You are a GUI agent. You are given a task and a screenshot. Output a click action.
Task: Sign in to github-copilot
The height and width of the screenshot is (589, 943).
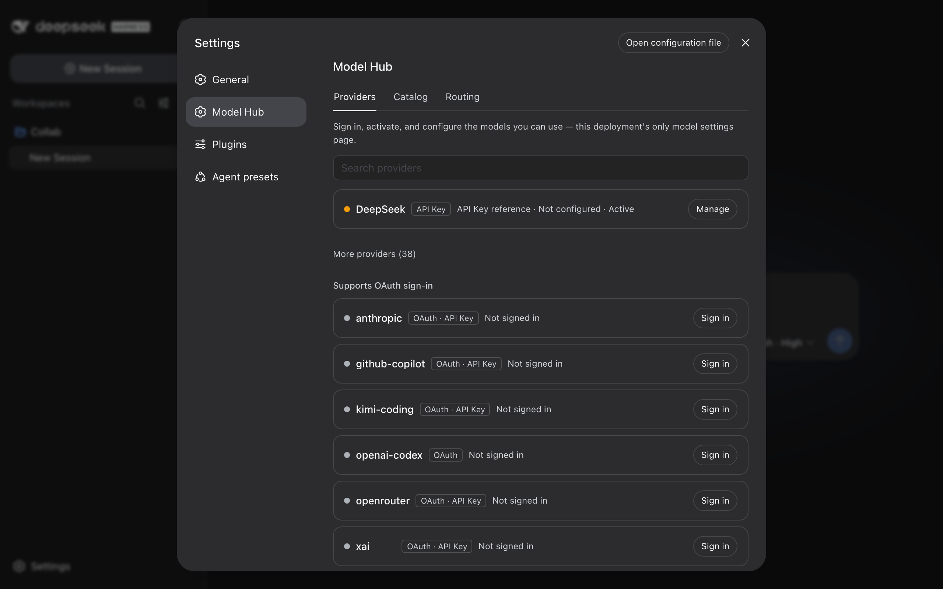[715, 363]
